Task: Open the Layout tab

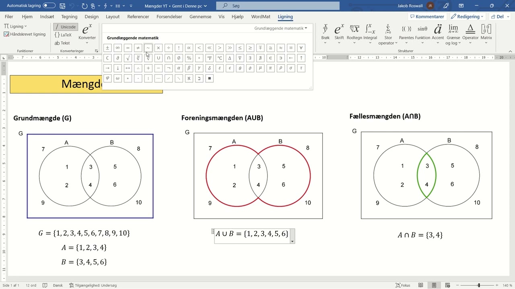Action: point(113,17)
